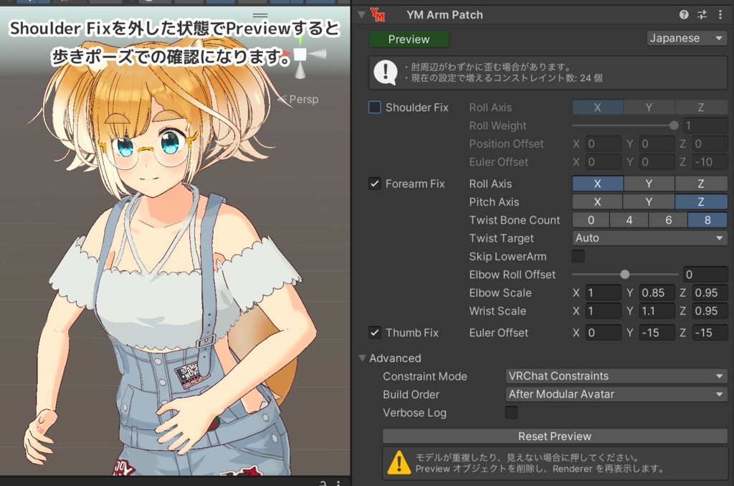Click Shoulder Position Offset Y field
Screen dimensions: 734x486
point(657,144)
